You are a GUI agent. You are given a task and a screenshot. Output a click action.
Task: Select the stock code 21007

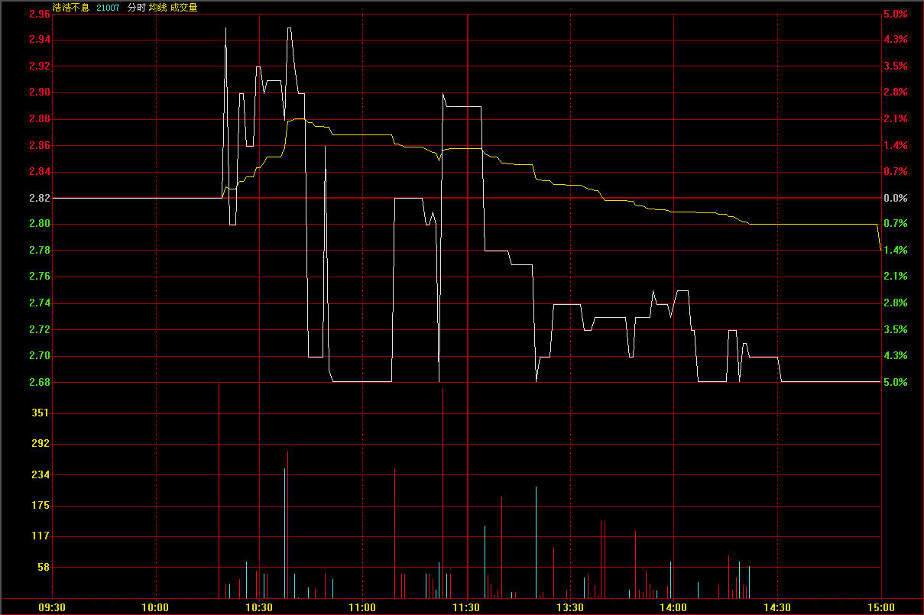(108, 8)
